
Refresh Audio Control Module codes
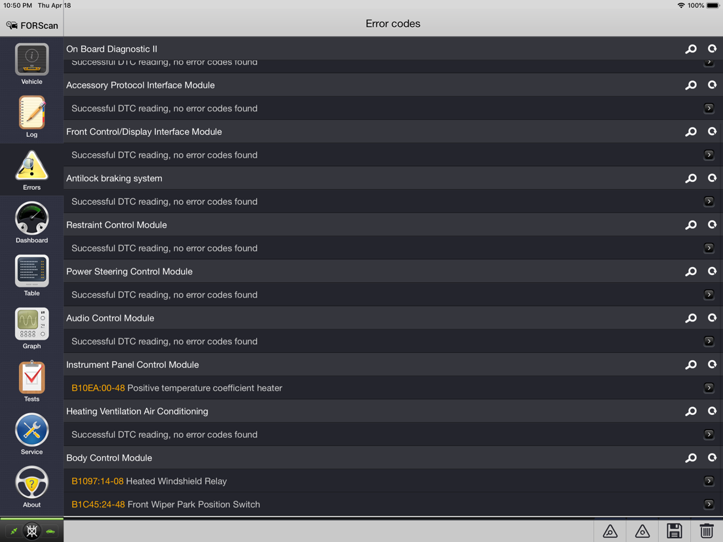(x=712, y=318)
